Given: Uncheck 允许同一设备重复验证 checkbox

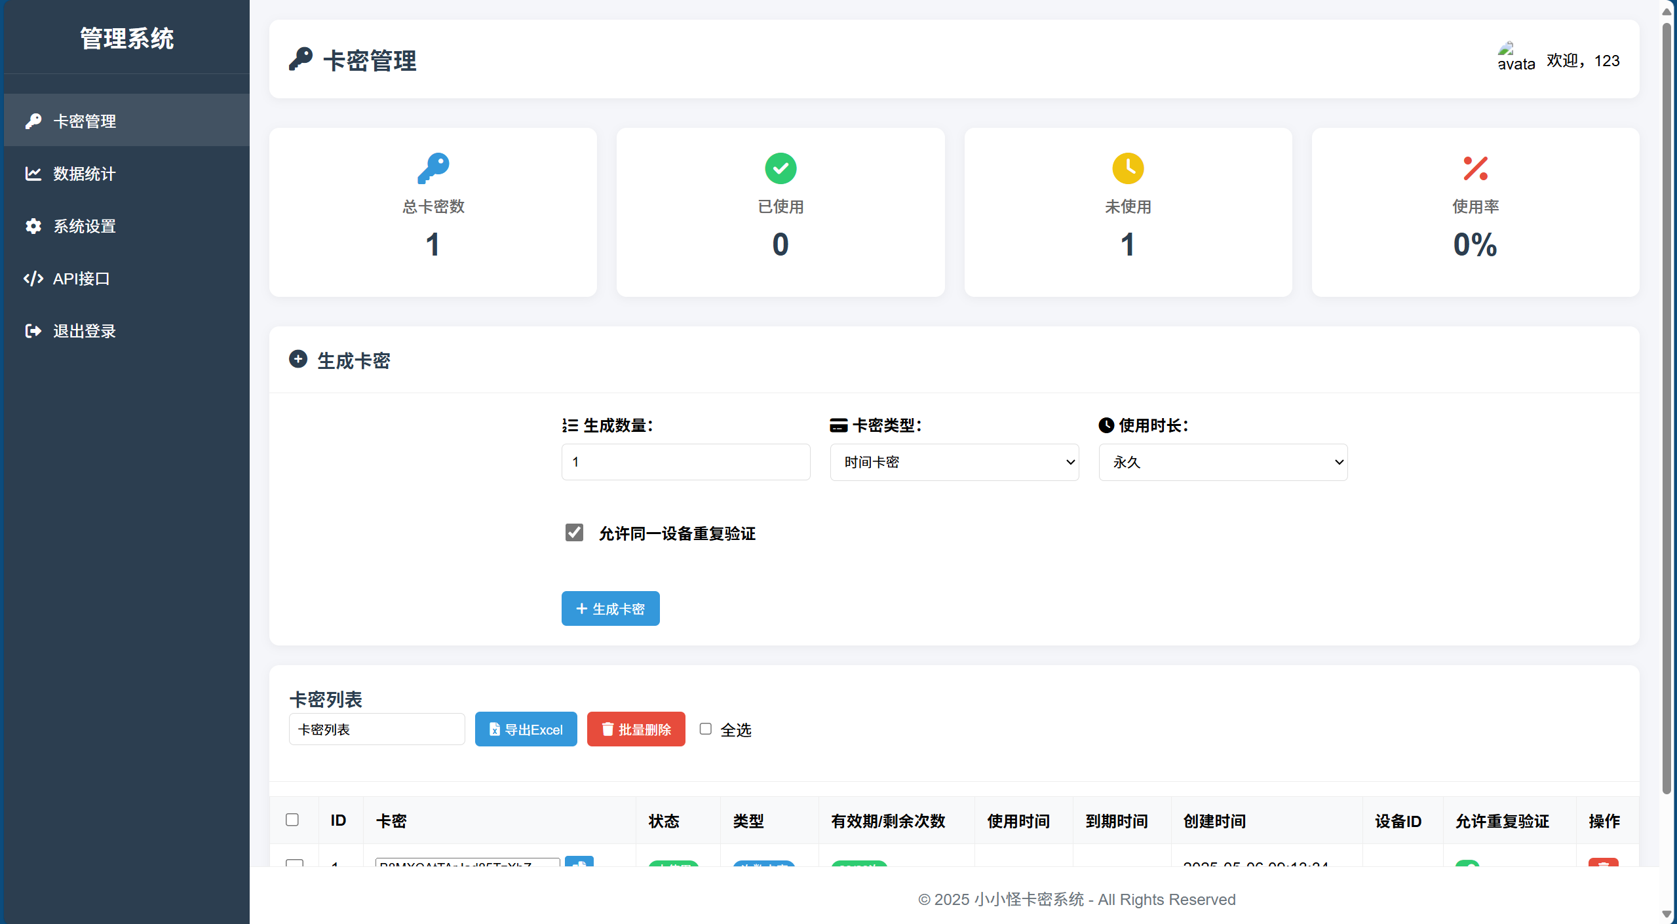Looking at the screenshot, I should point(575,532).
